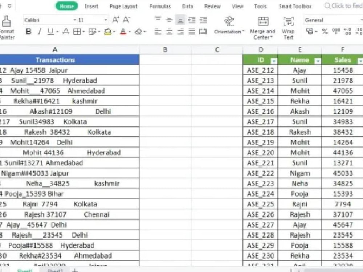The width and height of the screenshot is (363, 272).
Task: Pick a fill color from the fill swatch
Action: pos(107,32)
